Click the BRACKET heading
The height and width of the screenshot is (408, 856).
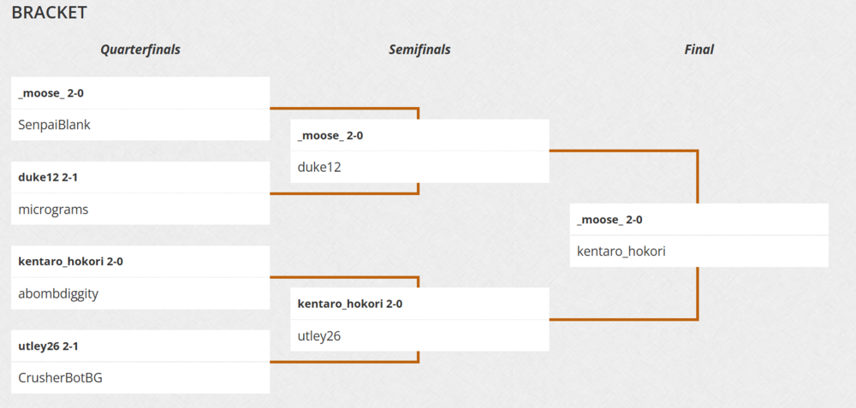(x=49, y=13)
